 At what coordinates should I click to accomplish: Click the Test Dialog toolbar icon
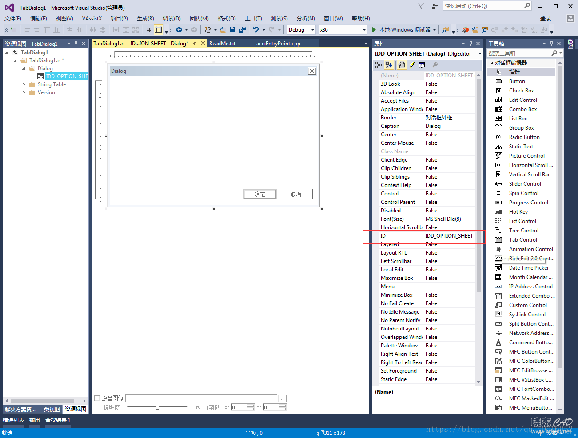pyautogui.click(x=14, y=30)
